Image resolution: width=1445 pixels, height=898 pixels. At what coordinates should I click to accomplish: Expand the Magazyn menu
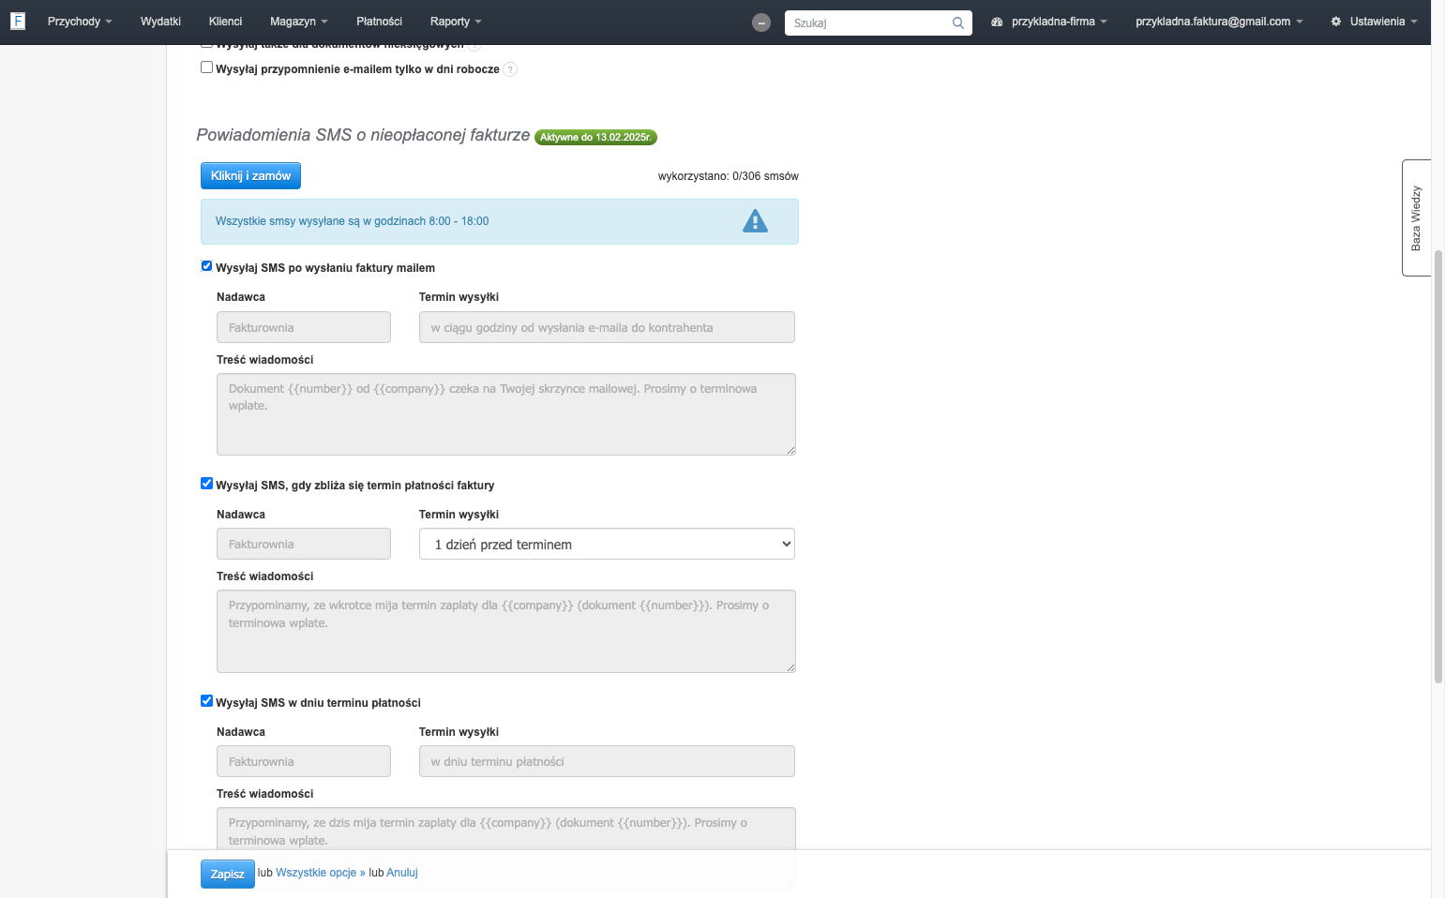pyautogui.click(x=299, y=22)
